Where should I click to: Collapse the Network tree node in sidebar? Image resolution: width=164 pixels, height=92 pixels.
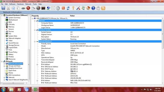(x=2, y=61)
